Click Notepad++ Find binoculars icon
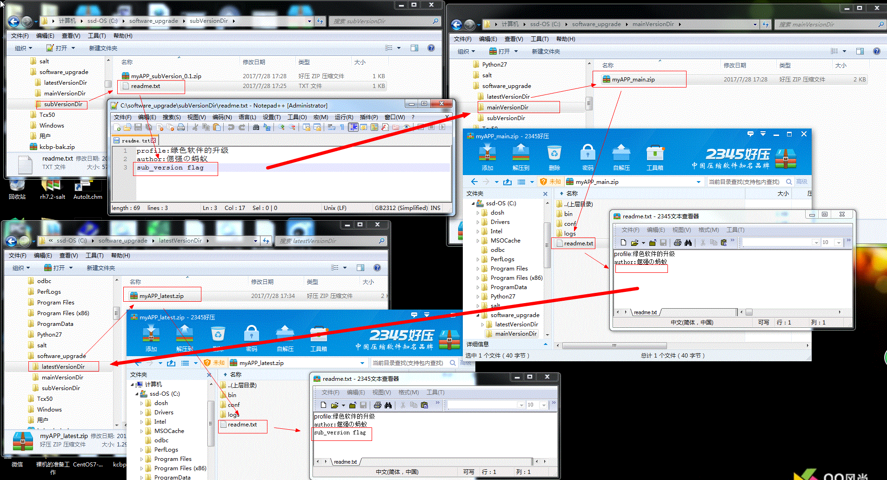887x480 pixels. click(x=256, y=127)
